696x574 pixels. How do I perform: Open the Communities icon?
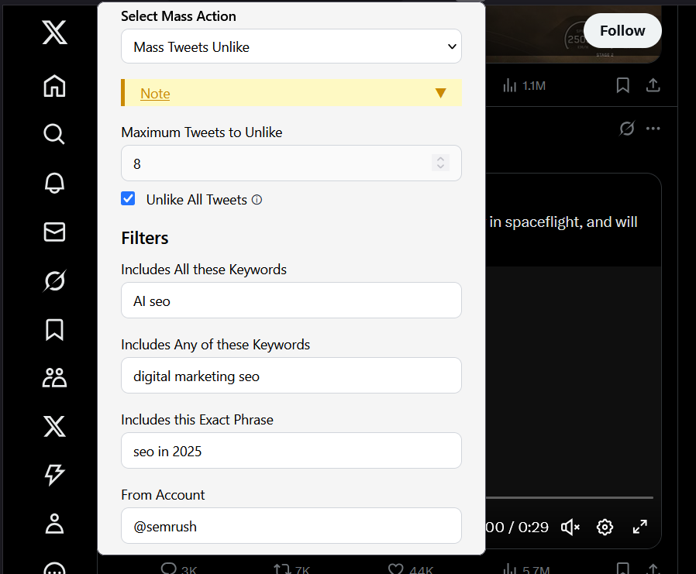pos(53,377)
